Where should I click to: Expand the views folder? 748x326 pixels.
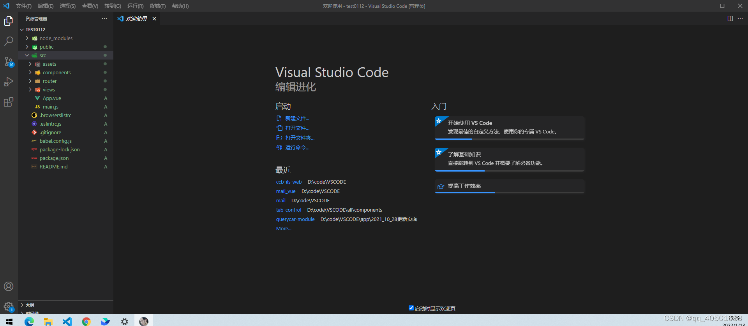click(30, 89)
